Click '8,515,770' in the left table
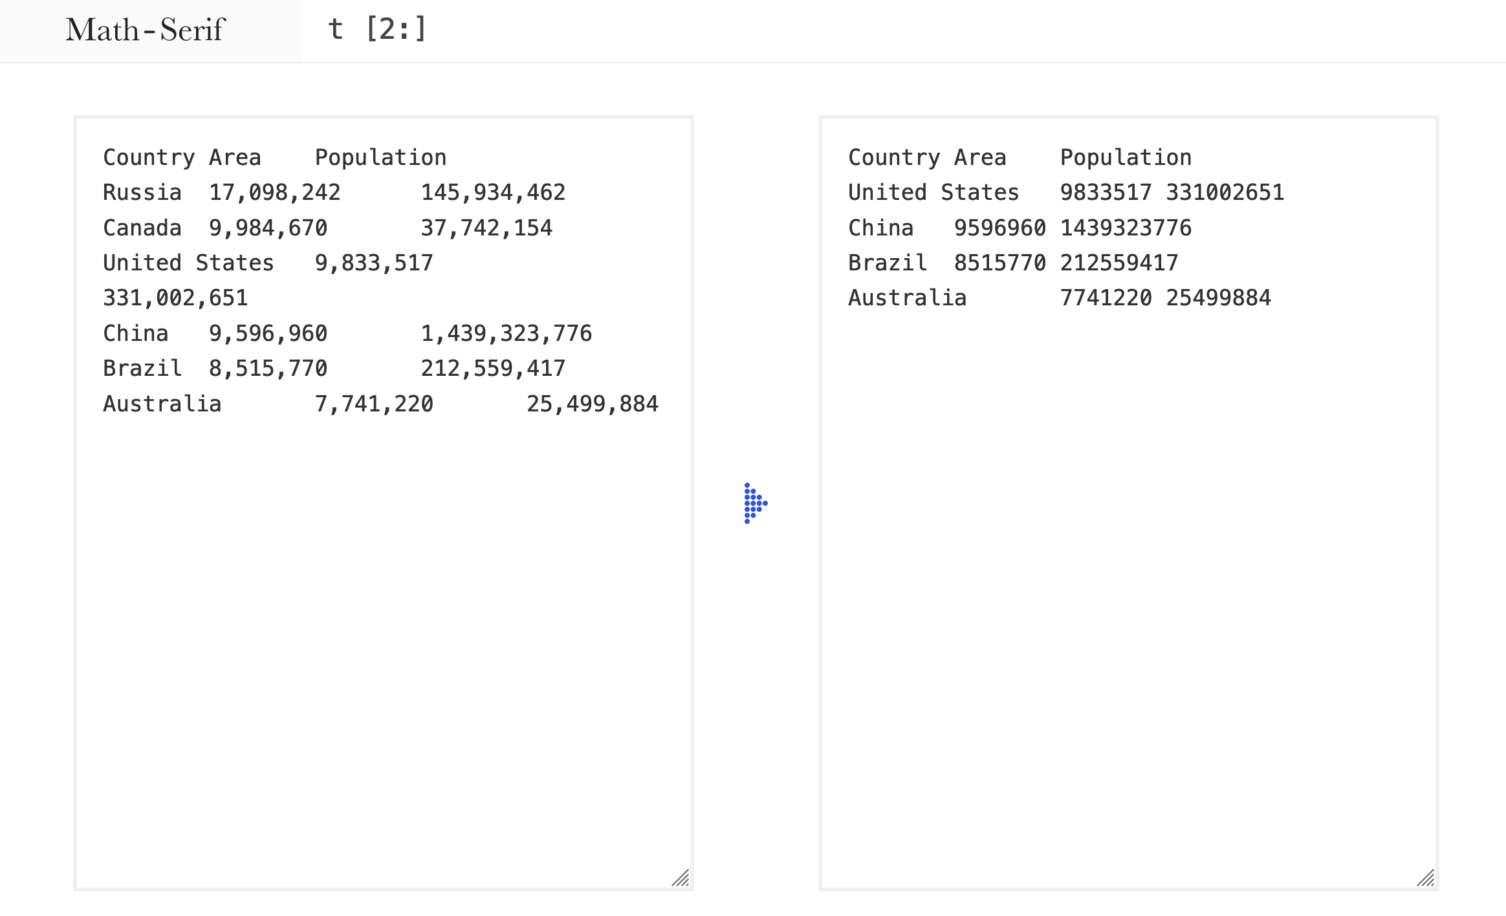Image resolution: width=1506 pixels, height=916 pixels. point(268,369)
